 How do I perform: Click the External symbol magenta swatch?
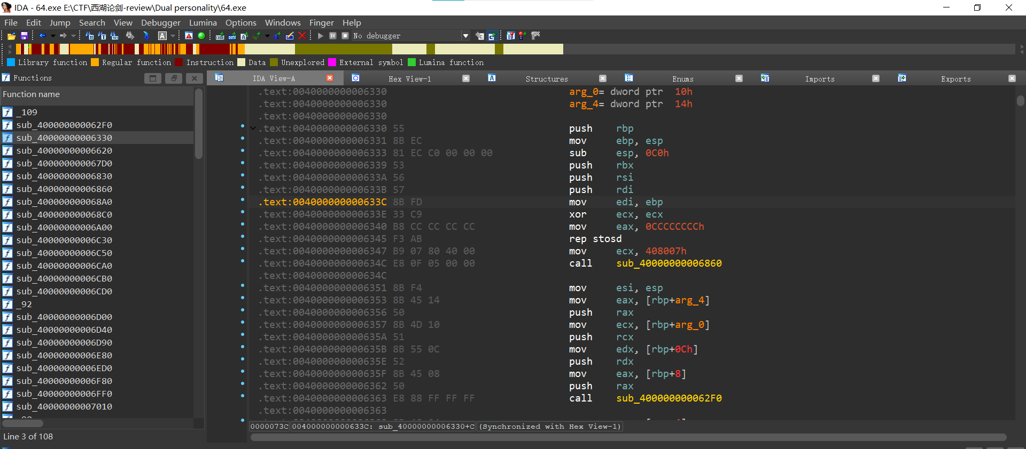pos(332,62)
